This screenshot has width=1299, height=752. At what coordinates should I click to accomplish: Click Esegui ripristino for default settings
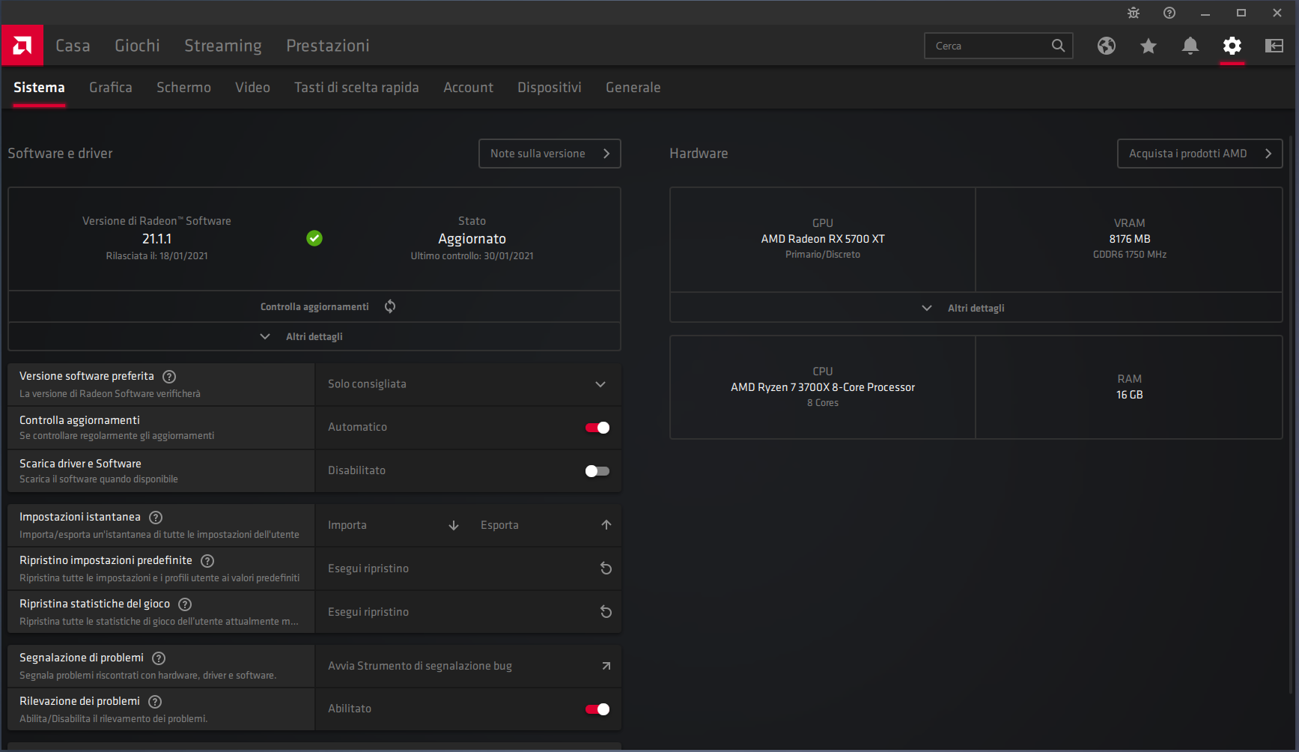tap(468, 568)
